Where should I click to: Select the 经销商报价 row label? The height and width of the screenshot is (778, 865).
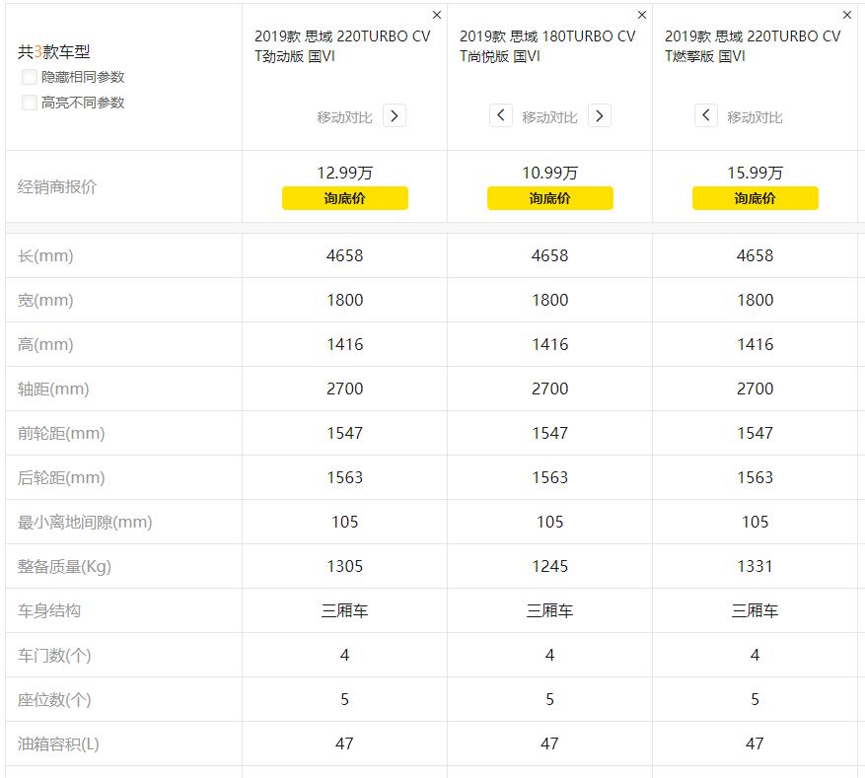(x=57, y=187)
